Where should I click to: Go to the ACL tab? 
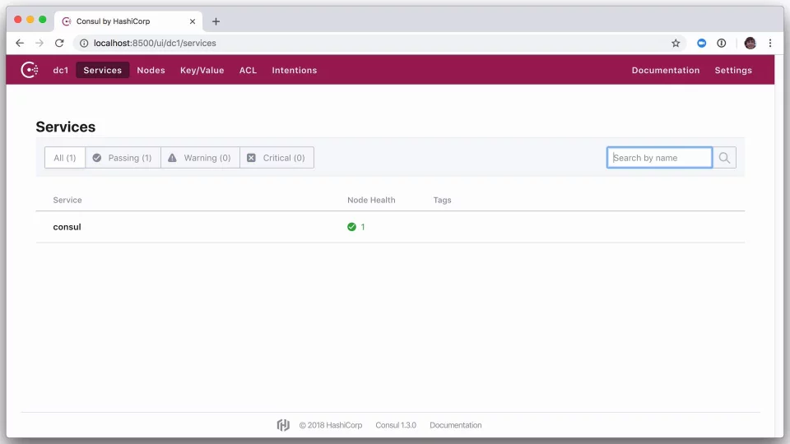248,70
